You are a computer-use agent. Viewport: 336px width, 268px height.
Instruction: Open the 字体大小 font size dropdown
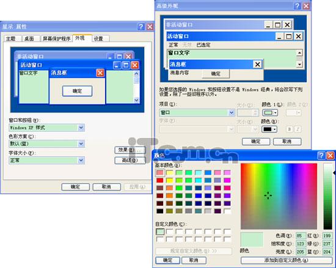(x=46, y=161)
